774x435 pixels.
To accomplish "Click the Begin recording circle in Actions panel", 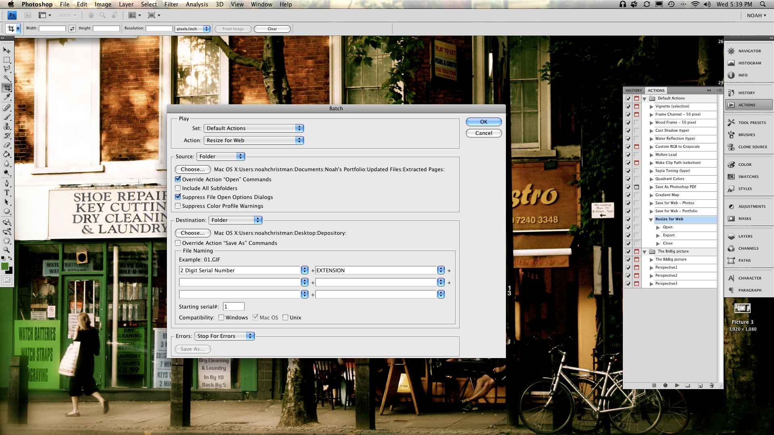I will (x=665, y=385).
